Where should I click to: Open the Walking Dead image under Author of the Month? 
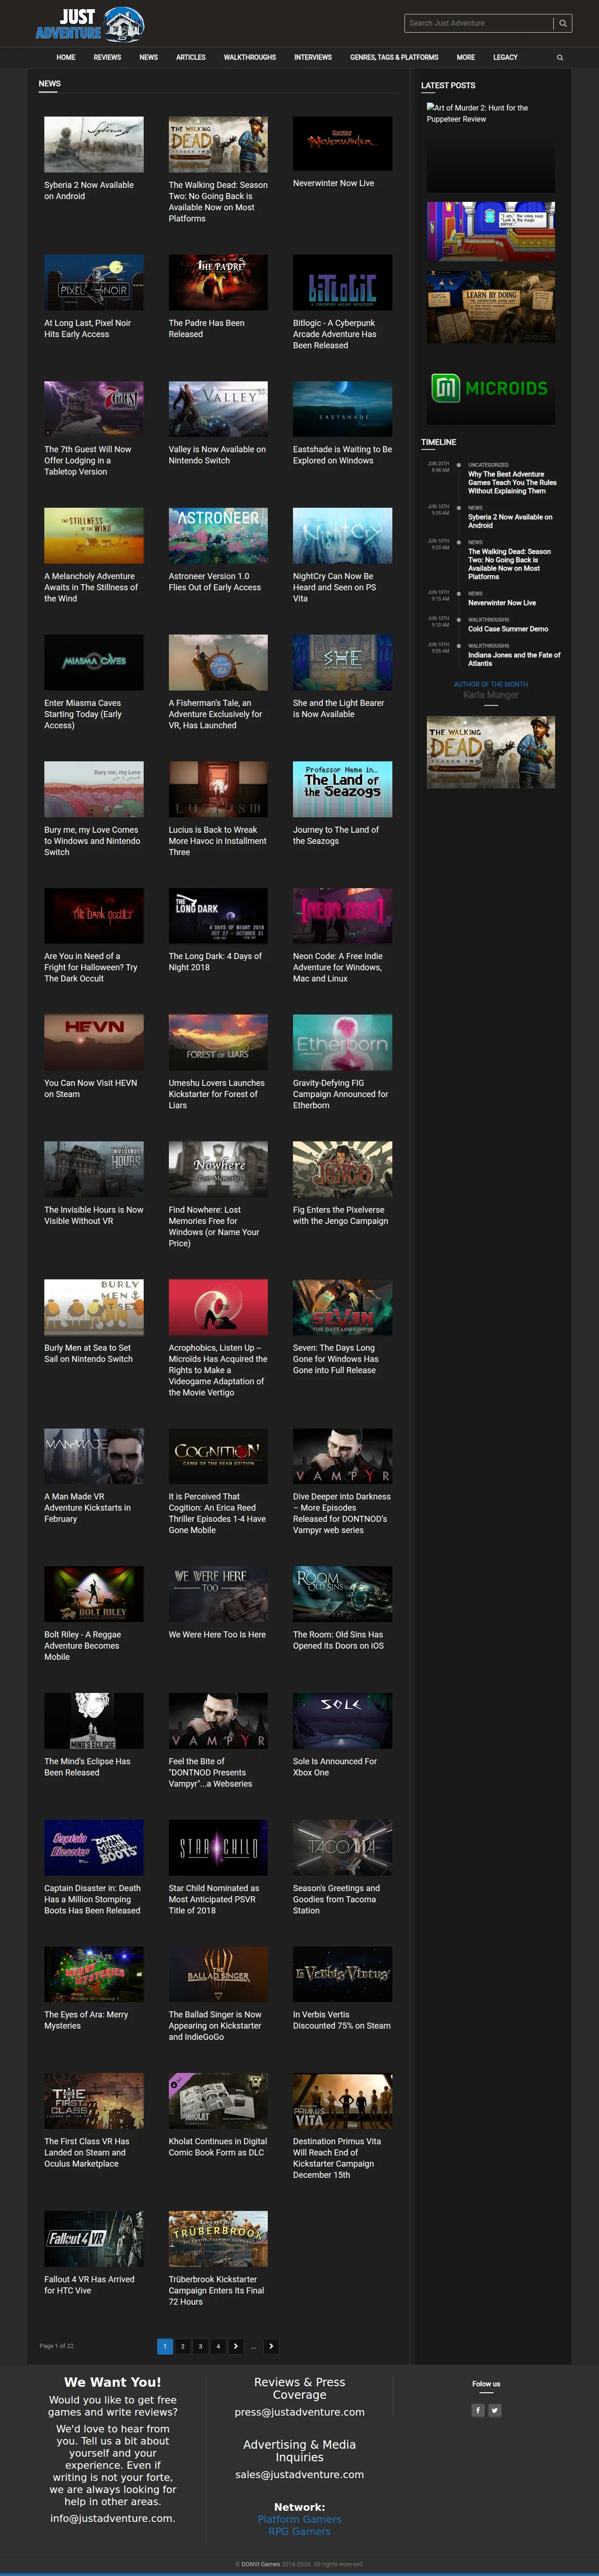(491, 752)
